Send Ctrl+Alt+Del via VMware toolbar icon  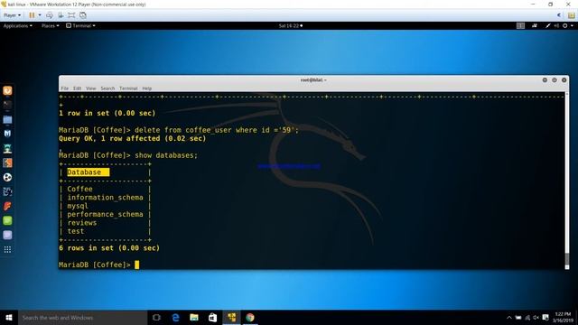[x=50, y=15]
